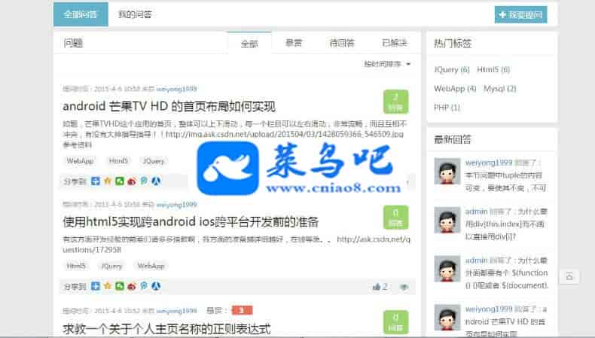
Task: Click the blue plus share icon under the 芒果TV question
Action: [x=95, y=181]
